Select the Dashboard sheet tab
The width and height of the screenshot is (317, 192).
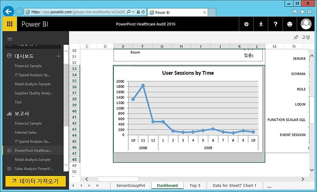coord(167,185)
